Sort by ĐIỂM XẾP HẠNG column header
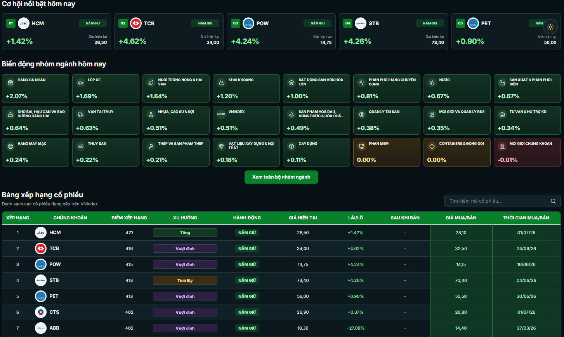This screenshot has height=337, width=564. pyautogui.click(x=129, y=218)
